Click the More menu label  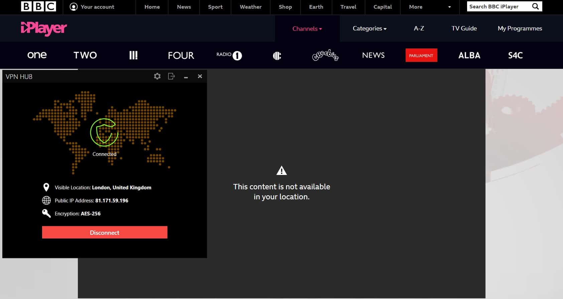[416, 7]
